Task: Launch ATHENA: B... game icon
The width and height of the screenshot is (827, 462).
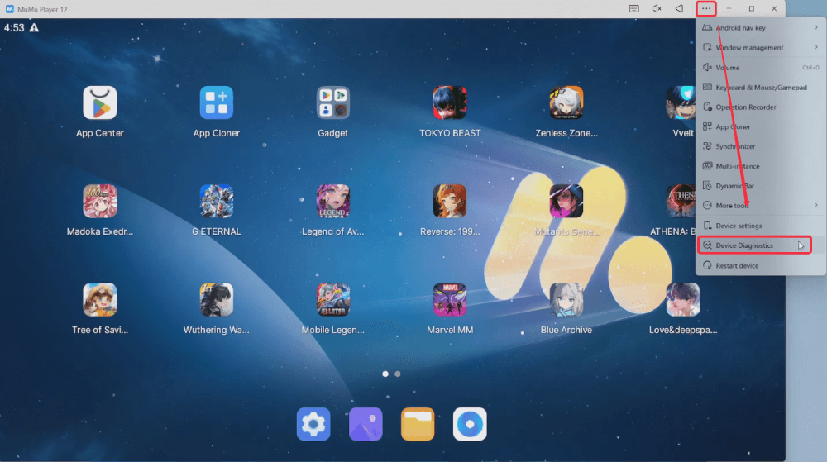Action: tap(681, 201)
